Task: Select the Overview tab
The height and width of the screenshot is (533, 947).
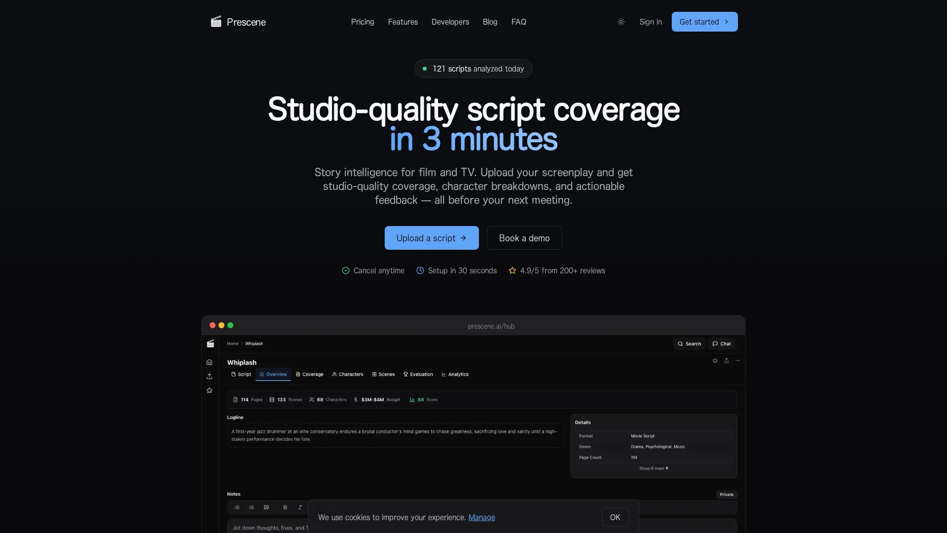Action: 273,375
